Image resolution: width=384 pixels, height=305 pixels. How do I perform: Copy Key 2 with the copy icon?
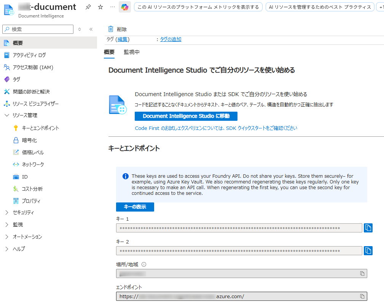(368, 251)
